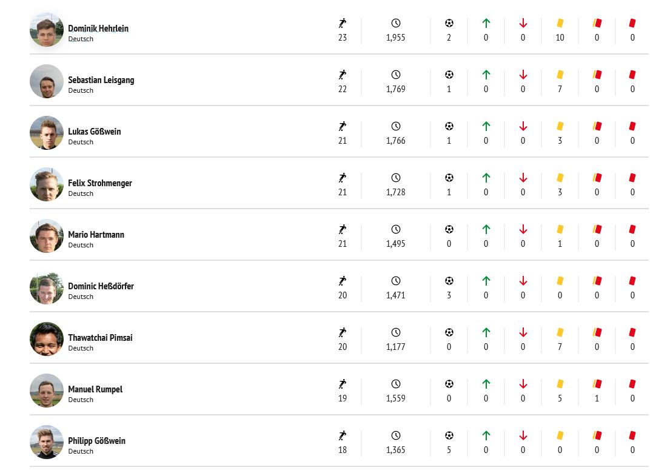Click the red card icon in Thawatchai Pimsai's row
653x470 pixels.
(x=632, y=332)
